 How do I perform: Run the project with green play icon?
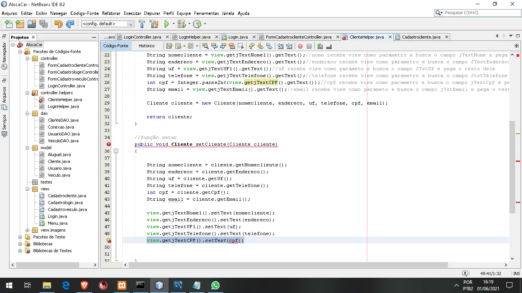167,24
